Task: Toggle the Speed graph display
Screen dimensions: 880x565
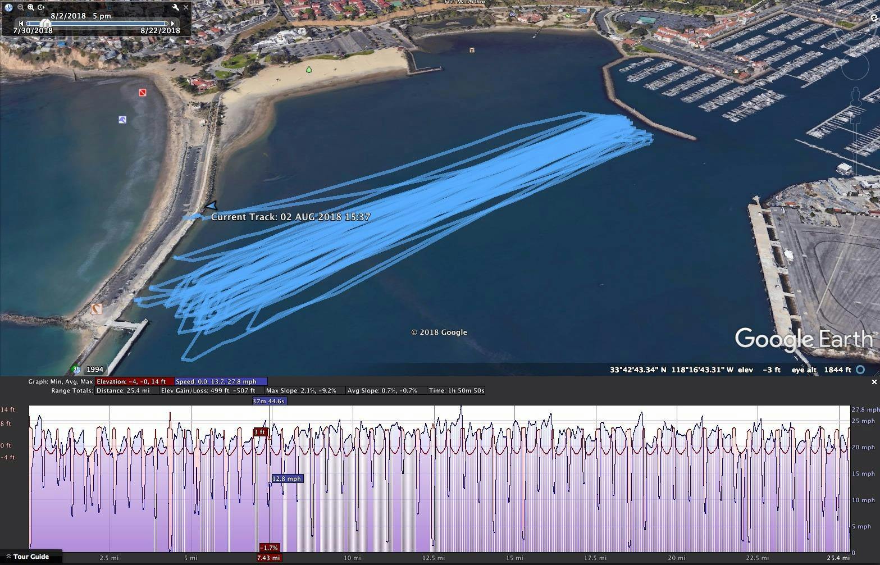Action: pyautogui.click(x=220, y=381)
